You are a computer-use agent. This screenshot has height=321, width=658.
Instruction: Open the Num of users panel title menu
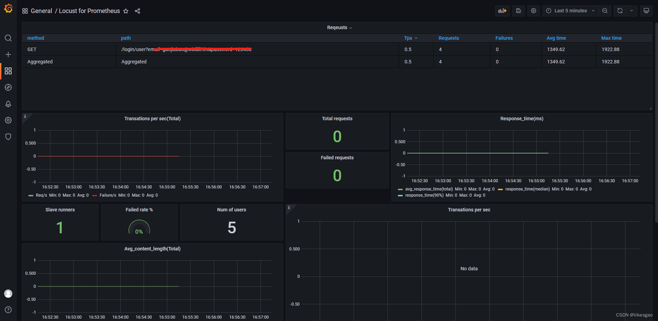pos(232,210)
